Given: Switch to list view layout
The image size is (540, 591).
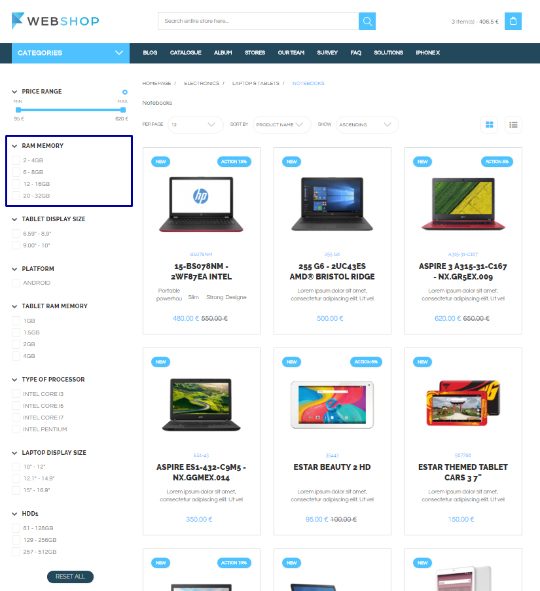Looking at the screenshot, I should (x=513, y=125).
